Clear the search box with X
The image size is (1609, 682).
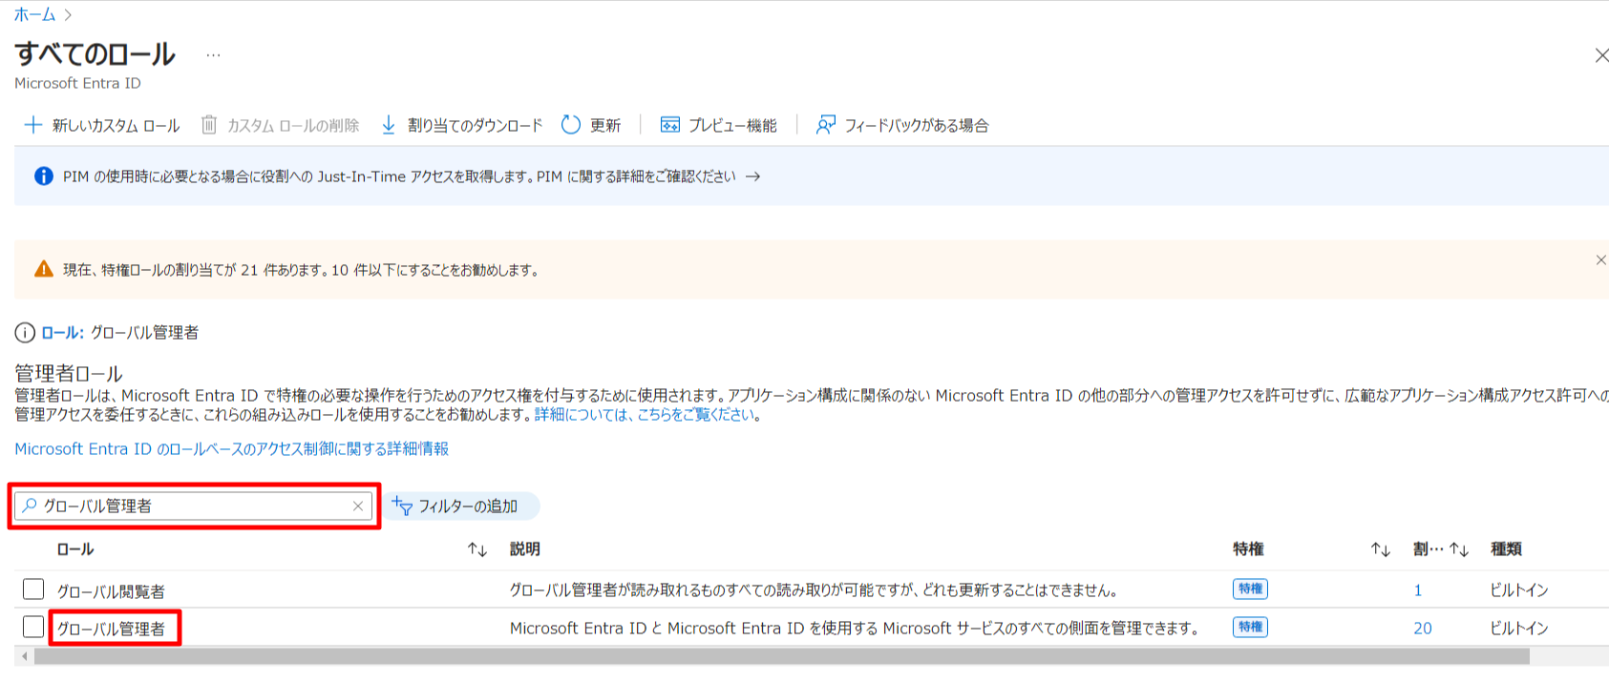[x=358, y=506]
